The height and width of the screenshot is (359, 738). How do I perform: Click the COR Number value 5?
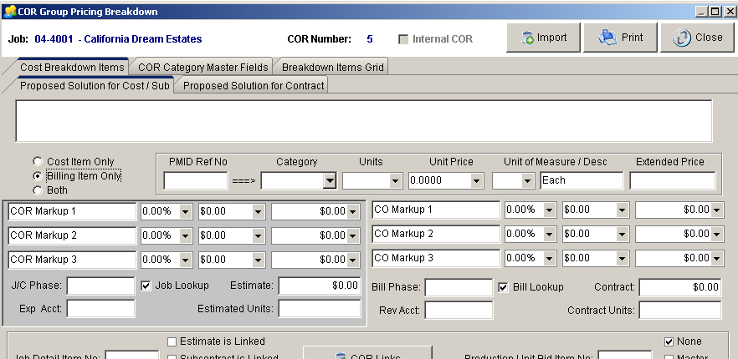tap(370, 39)
